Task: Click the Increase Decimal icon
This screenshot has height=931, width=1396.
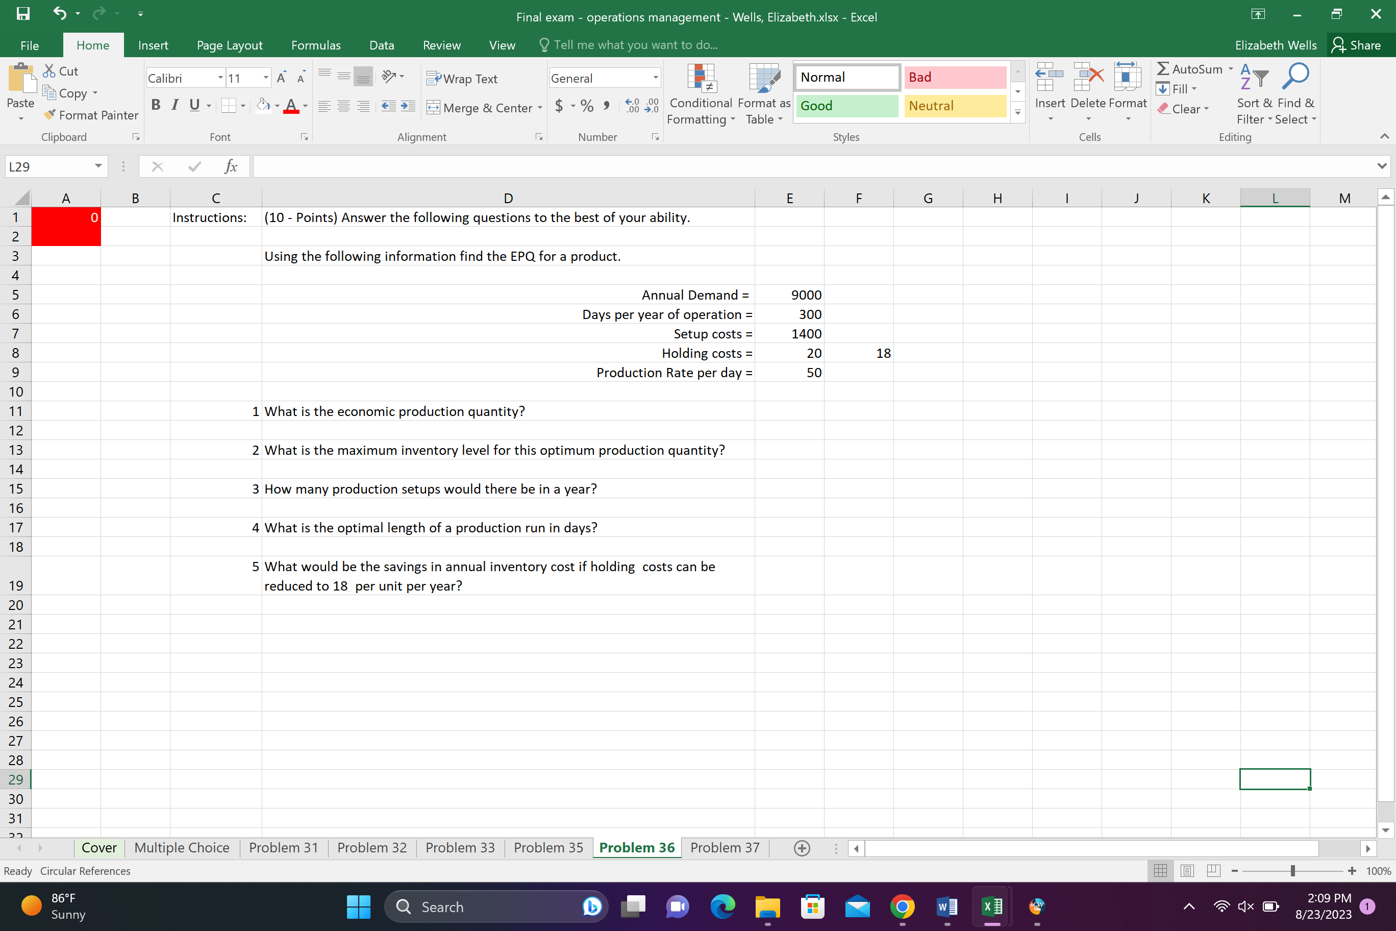Action: pyautogui.click(x=631, y=106)
